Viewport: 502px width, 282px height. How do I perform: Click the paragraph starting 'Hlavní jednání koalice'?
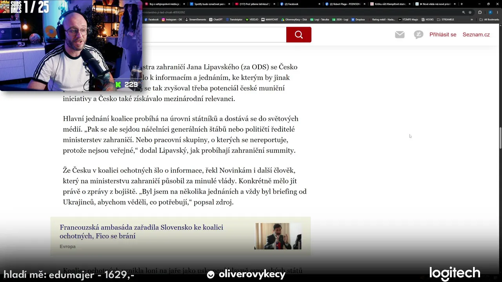180,134
